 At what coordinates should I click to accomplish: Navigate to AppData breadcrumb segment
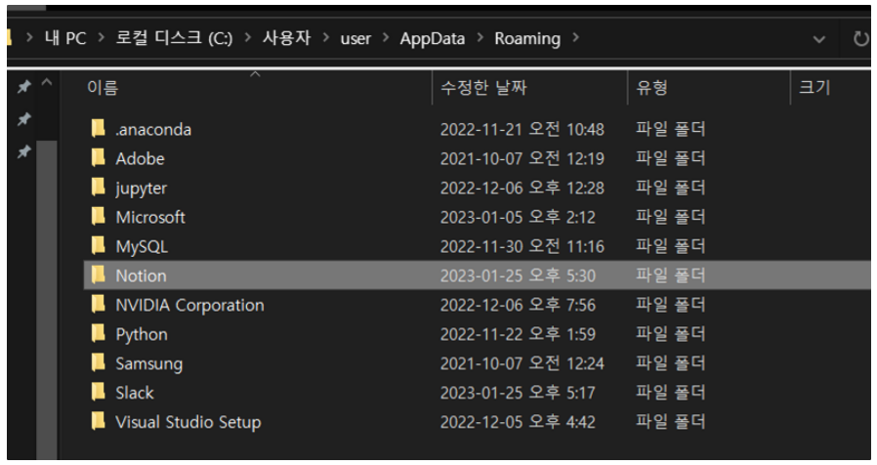pyautogui.click(x=433, y=39)
